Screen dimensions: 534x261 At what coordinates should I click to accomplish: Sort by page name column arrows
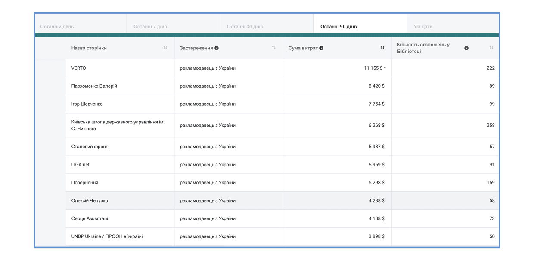coord(165,48)
